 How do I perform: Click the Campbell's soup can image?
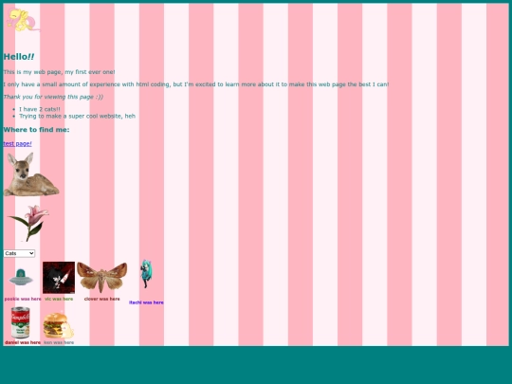[21, 322]
